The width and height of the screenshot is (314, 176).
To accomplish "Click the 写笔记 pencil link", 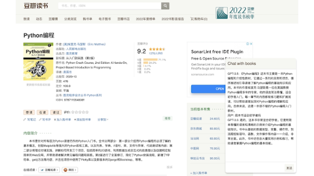I will [30, 120].
